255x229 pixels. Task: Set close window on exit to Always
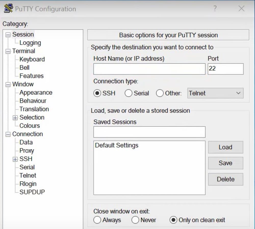97,220
